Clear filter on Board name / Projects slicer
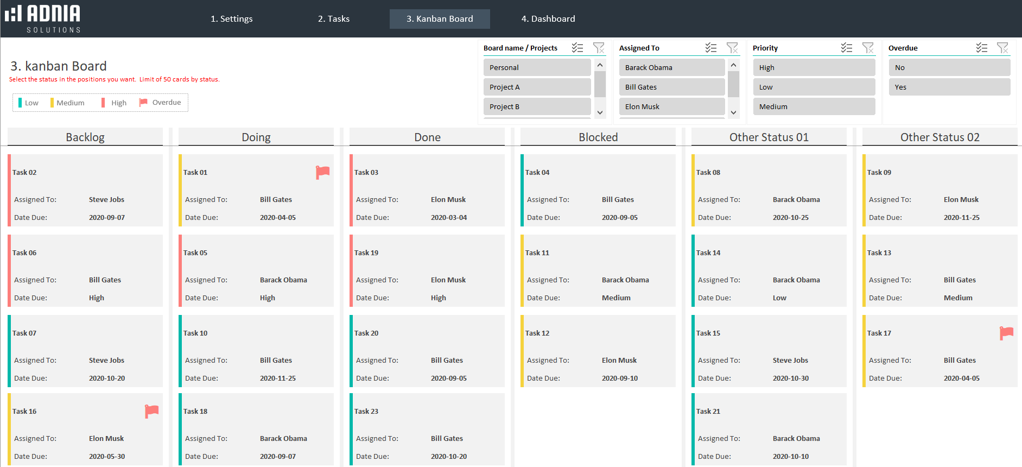Viewport: 1022px width, 467px height. point(599,48)
